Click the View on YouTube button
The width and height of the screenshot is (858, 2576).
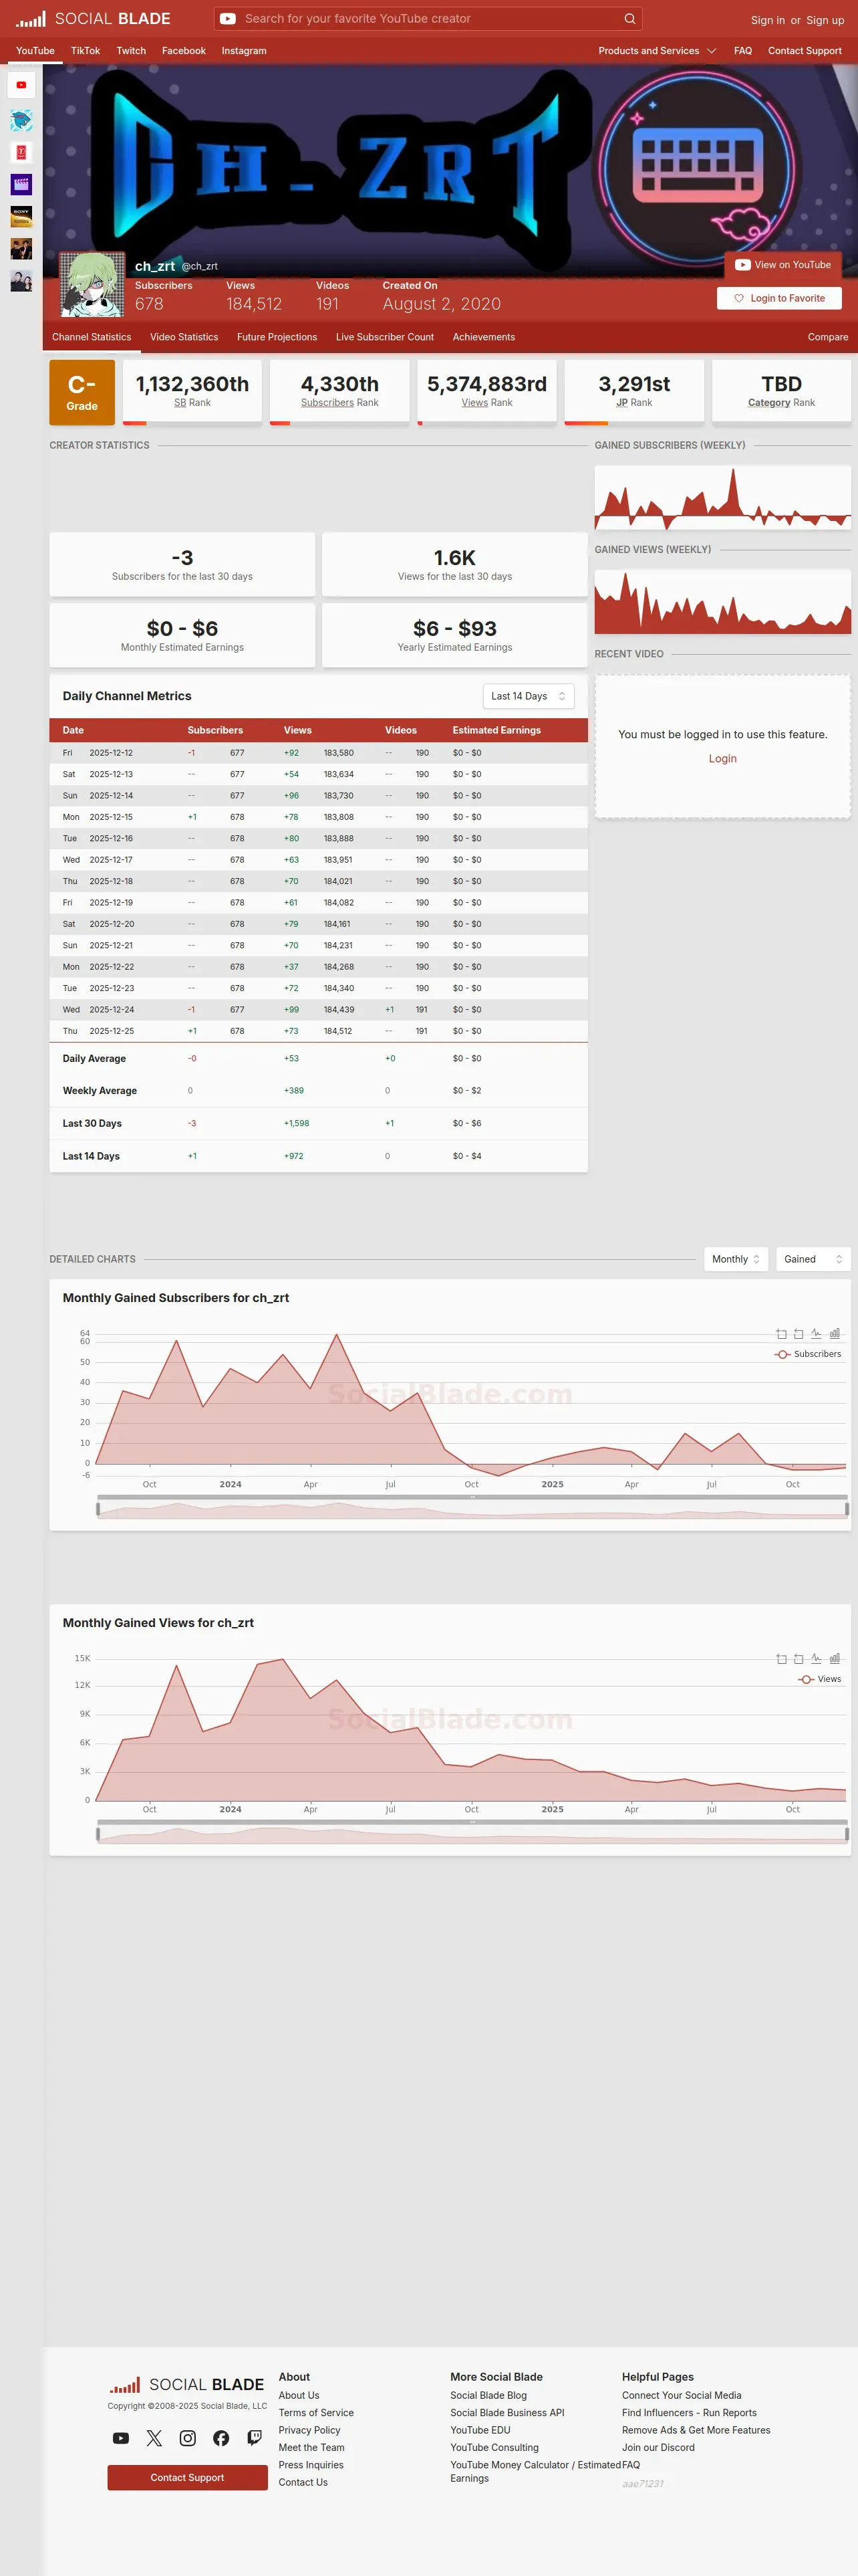(x=783, y=265)
